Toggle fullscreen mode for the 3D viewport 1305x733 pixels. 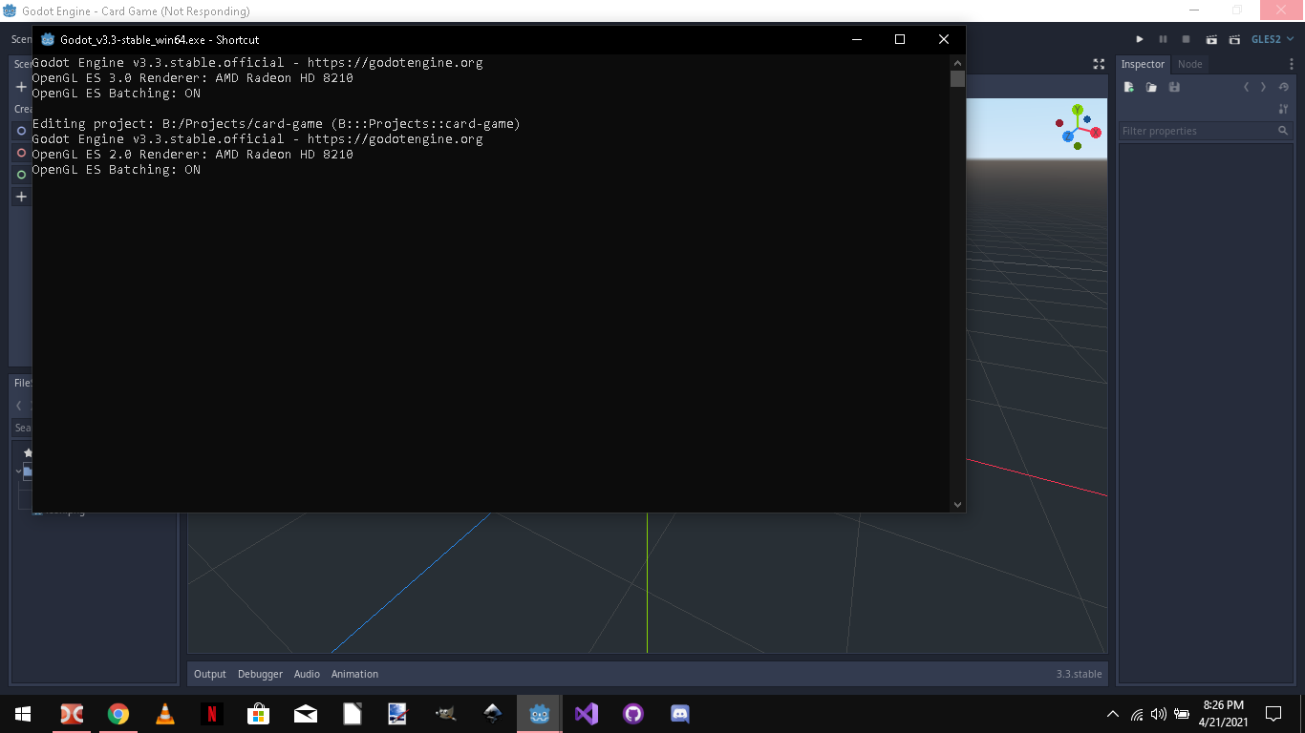[x=1099, y=64]
